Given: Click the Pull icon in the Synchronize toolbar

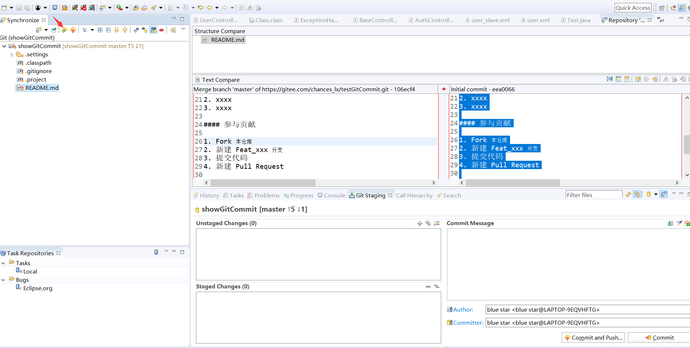Looking at the screenshot, I should [x=64, y=30].
